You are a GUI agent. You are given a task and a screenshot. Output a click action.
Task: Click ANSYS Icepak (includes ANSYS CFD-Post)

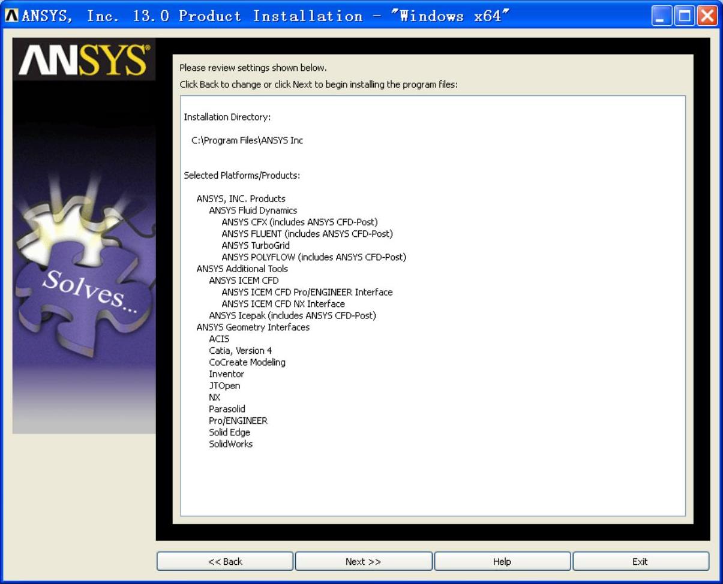(x=292, y=315)
